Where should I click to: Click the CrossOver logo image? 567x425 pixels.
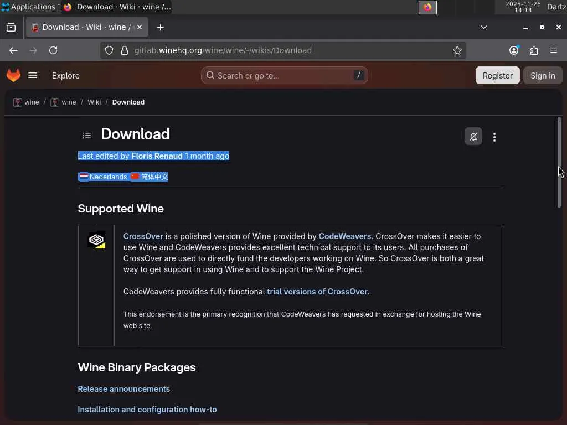(x=96, y=240)
